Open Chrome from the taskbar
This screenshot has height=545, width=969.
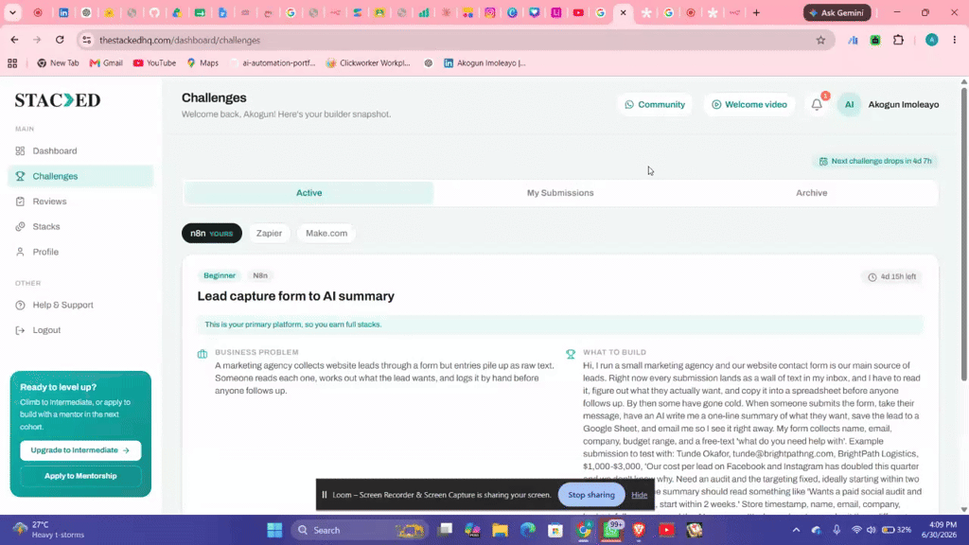583,530
